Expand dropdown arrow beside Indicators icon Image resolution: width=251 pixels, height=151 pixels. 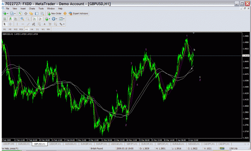tap(49, 19)
